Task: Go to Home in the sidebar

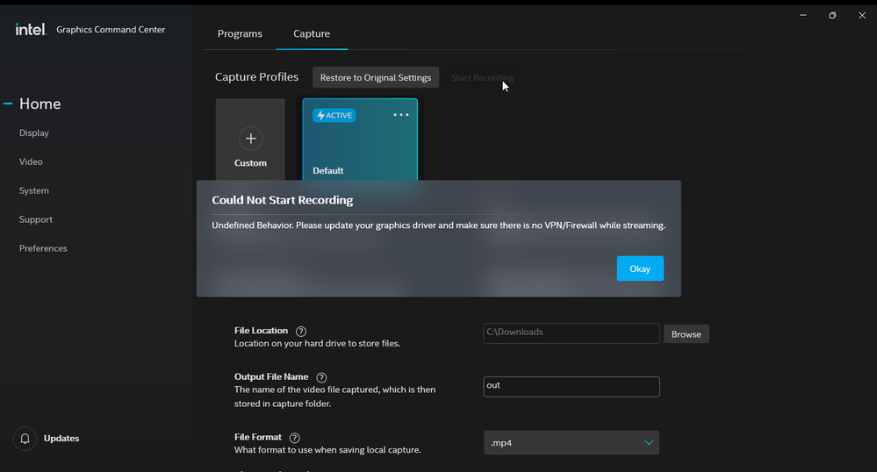Action: pyautogui.click(x=40, y=104)
